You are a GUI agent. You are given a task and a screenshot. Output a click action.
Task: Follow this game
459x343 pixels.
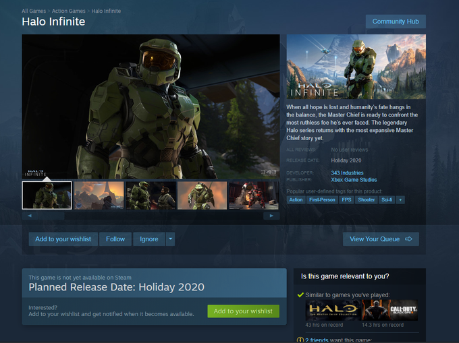(x=115, y=239)
